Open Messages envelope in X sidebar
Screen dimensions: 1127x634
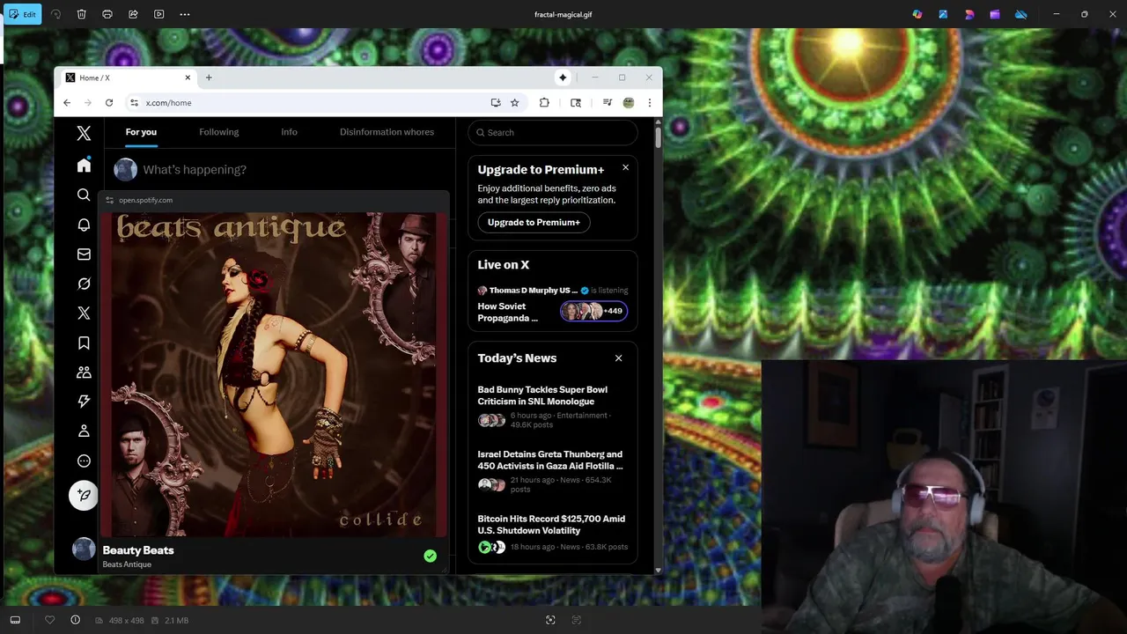84,254
